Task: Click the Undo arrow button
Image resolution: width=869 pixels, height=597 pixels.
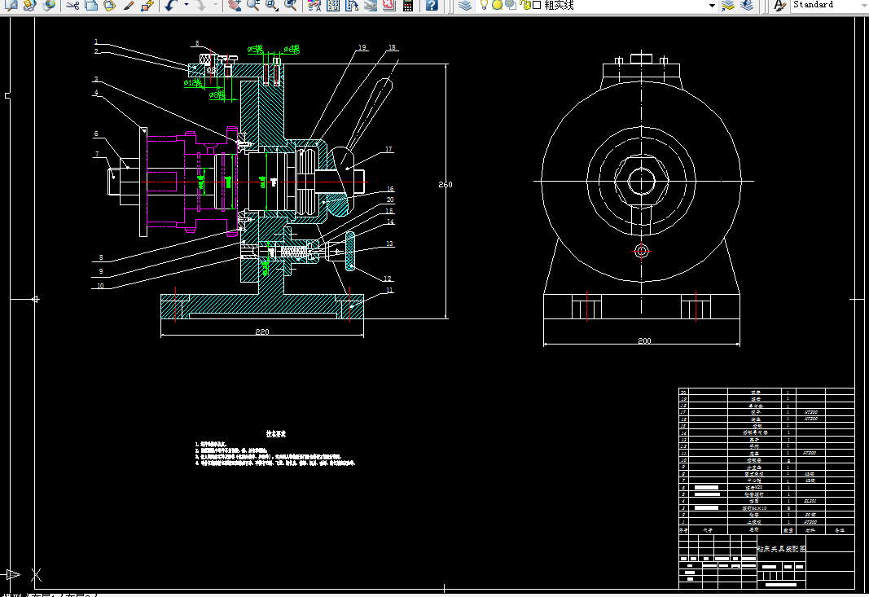Action: pyautogui.click(x=170, y=6)
